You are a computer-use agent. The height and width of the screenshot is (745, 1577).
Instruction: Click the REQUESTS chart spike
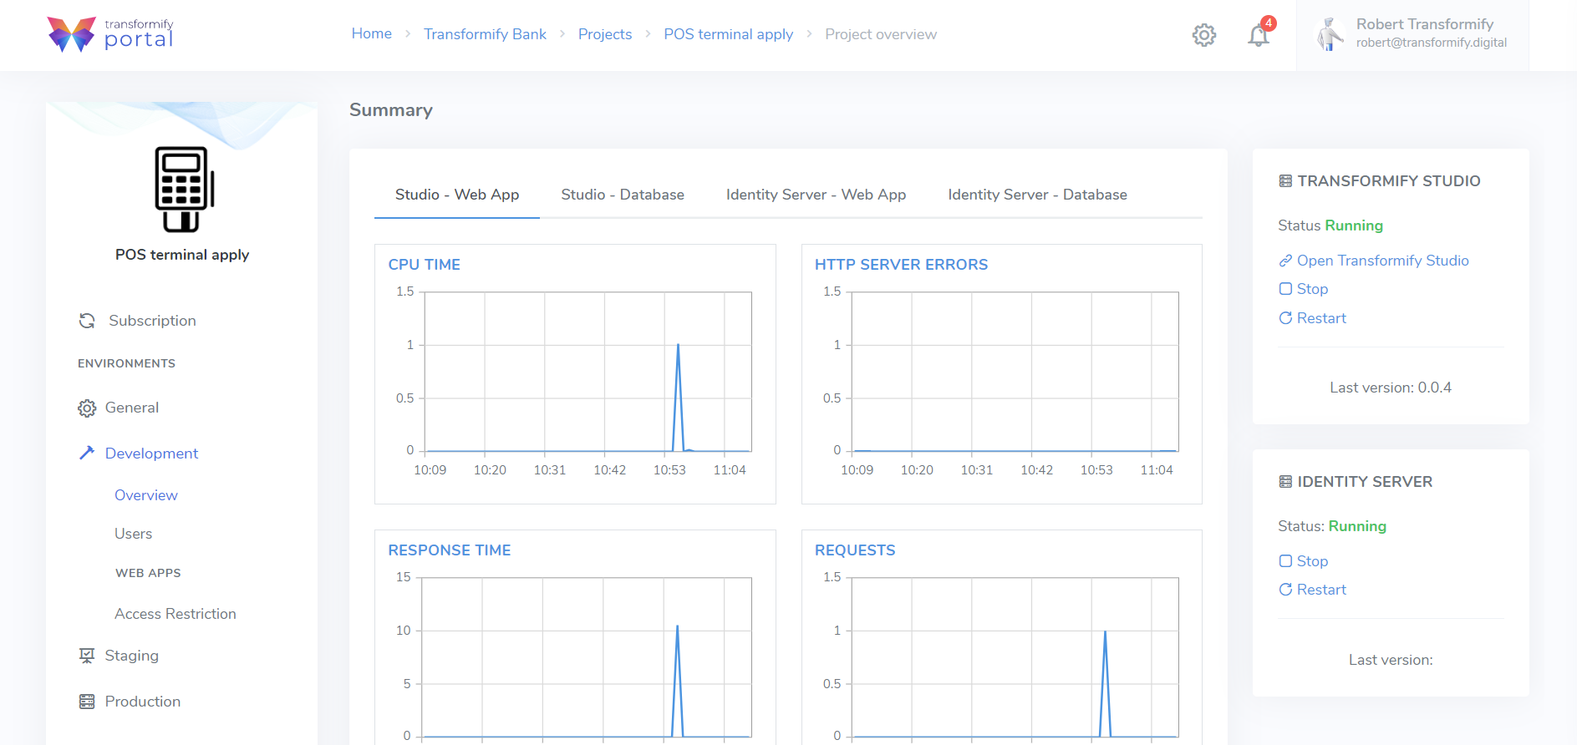[x=1105, y=683]
